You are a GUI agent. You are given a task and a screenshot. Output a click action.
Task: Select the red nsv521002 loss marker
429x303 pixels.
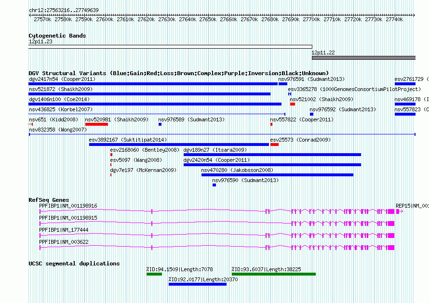click(293, 104)
